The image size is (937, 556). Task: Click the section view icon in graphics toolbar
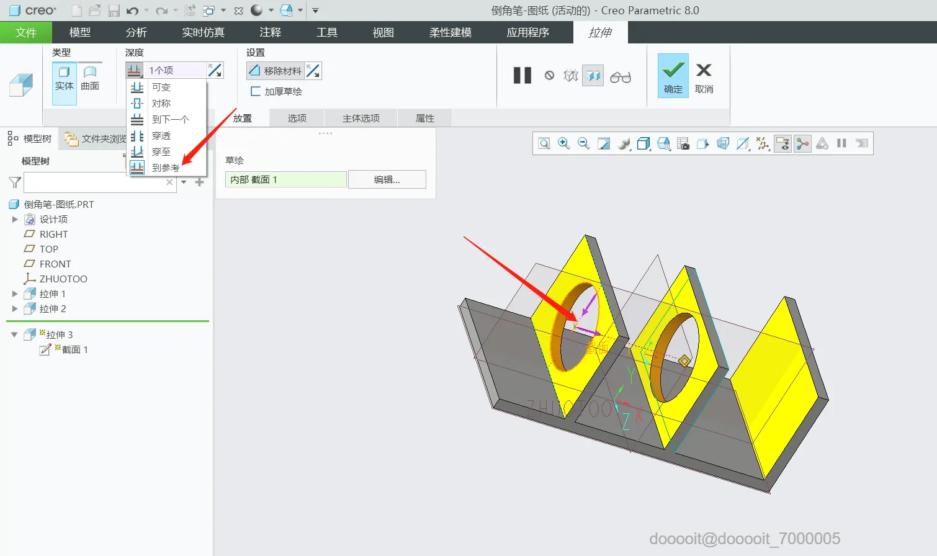coord(743,144)
